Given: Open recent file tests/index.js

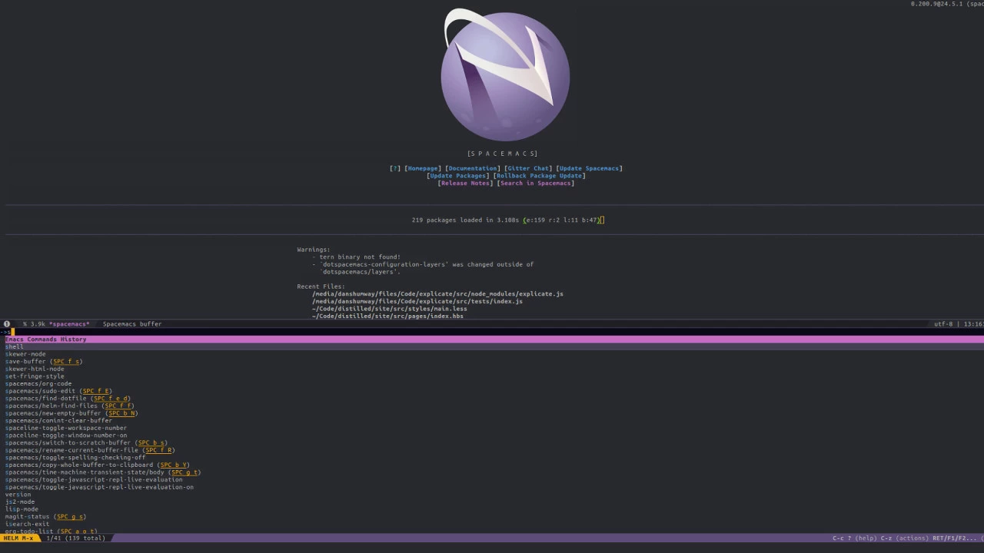Looking at the screenshot, I should coord(417,302).
